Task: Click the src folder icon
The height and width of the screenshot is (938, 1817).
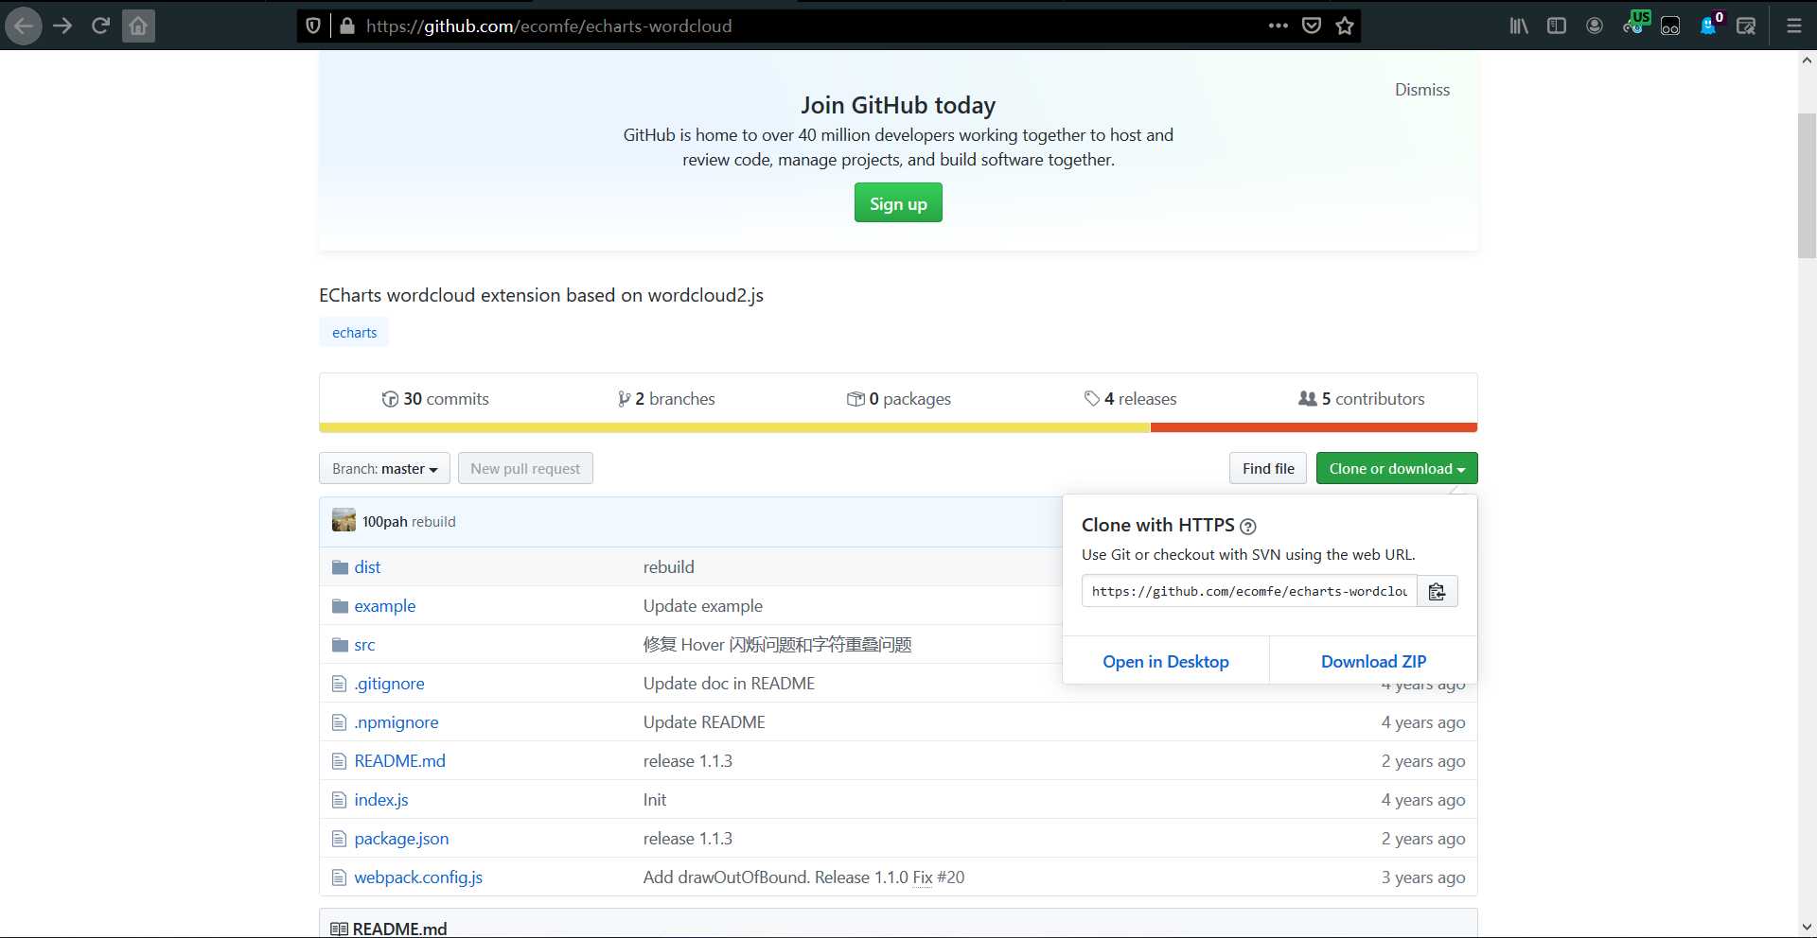Action: tap(340, 645)
